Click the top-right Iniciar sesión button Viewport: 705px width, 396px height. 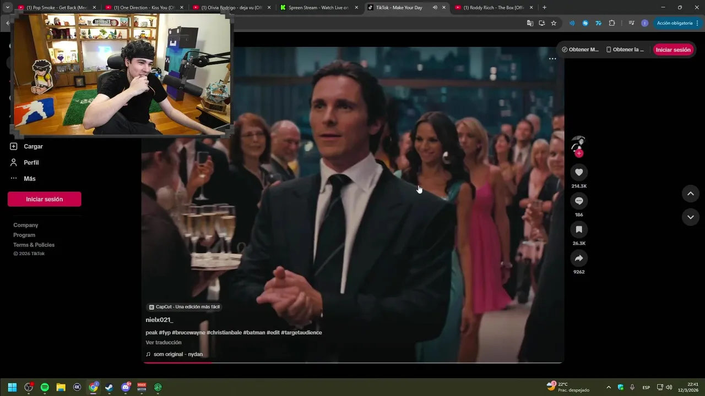pyautogui.click(x=673, y=50)
